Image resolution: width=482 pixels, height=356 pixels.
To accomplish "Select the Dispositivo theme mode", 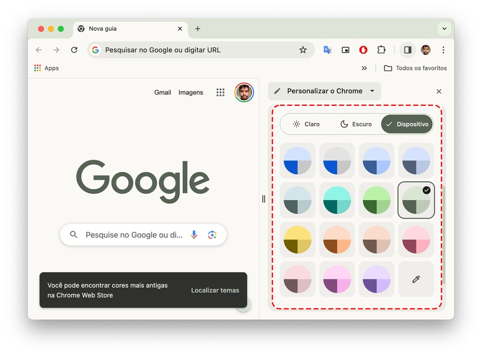I will [407, 124].
